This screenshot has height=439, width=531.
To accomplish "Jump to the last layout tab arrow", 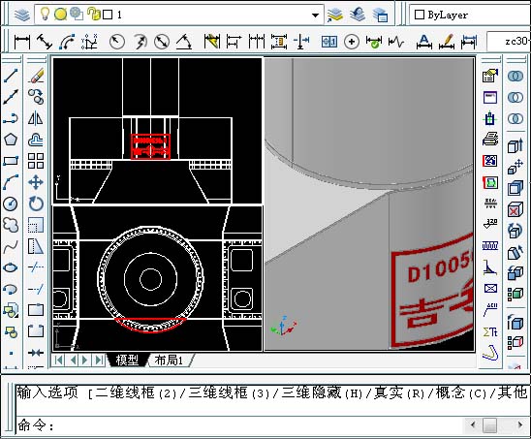I will pos(99,360).
